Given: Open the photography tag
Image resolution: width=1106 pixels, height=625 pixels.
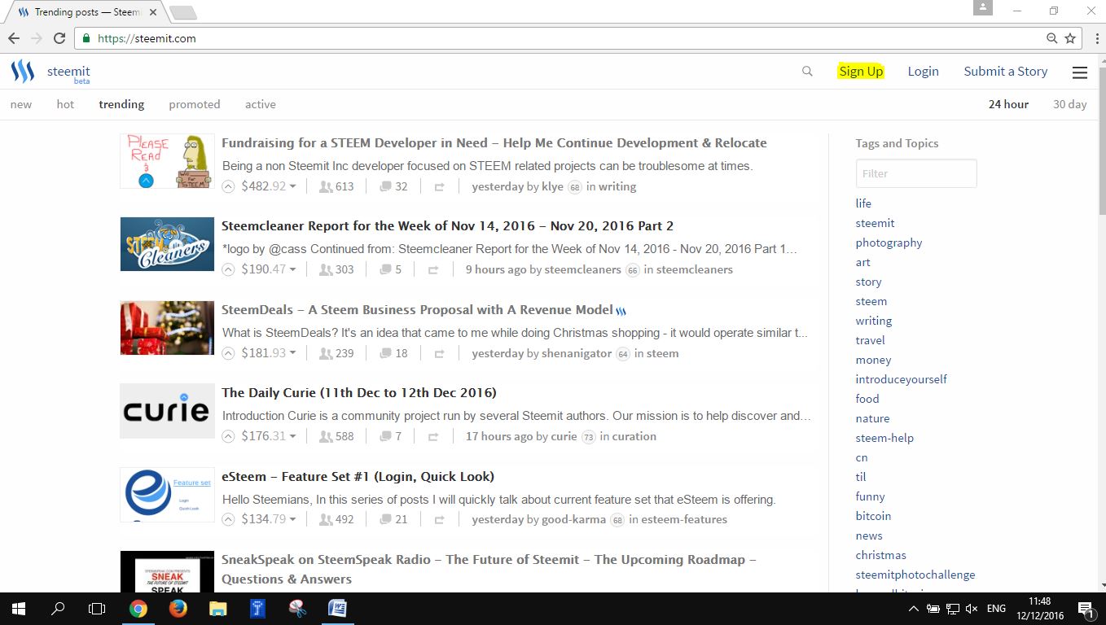Looking at the screenshot, I should [x=889, y=243].
